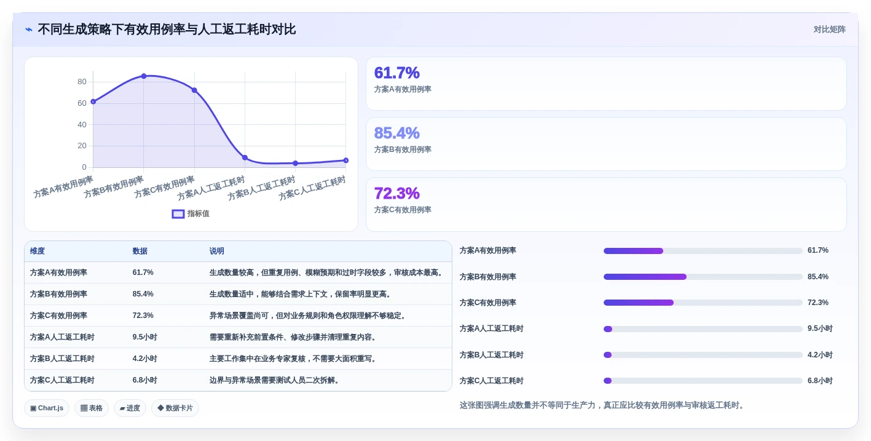Click the 方案A人工返工耗时 progress bar
The image size is (871, 441).
tap(703, 329)
